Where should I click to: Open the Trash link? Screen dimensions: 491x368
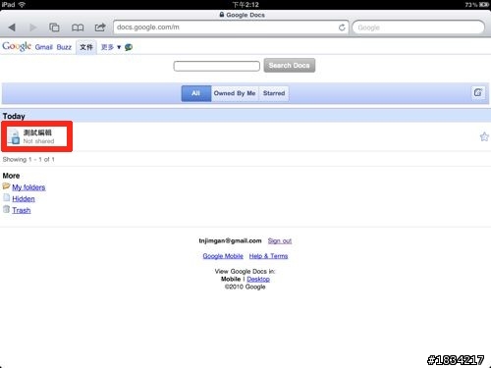pyautogui.click(x=22, y=210)
